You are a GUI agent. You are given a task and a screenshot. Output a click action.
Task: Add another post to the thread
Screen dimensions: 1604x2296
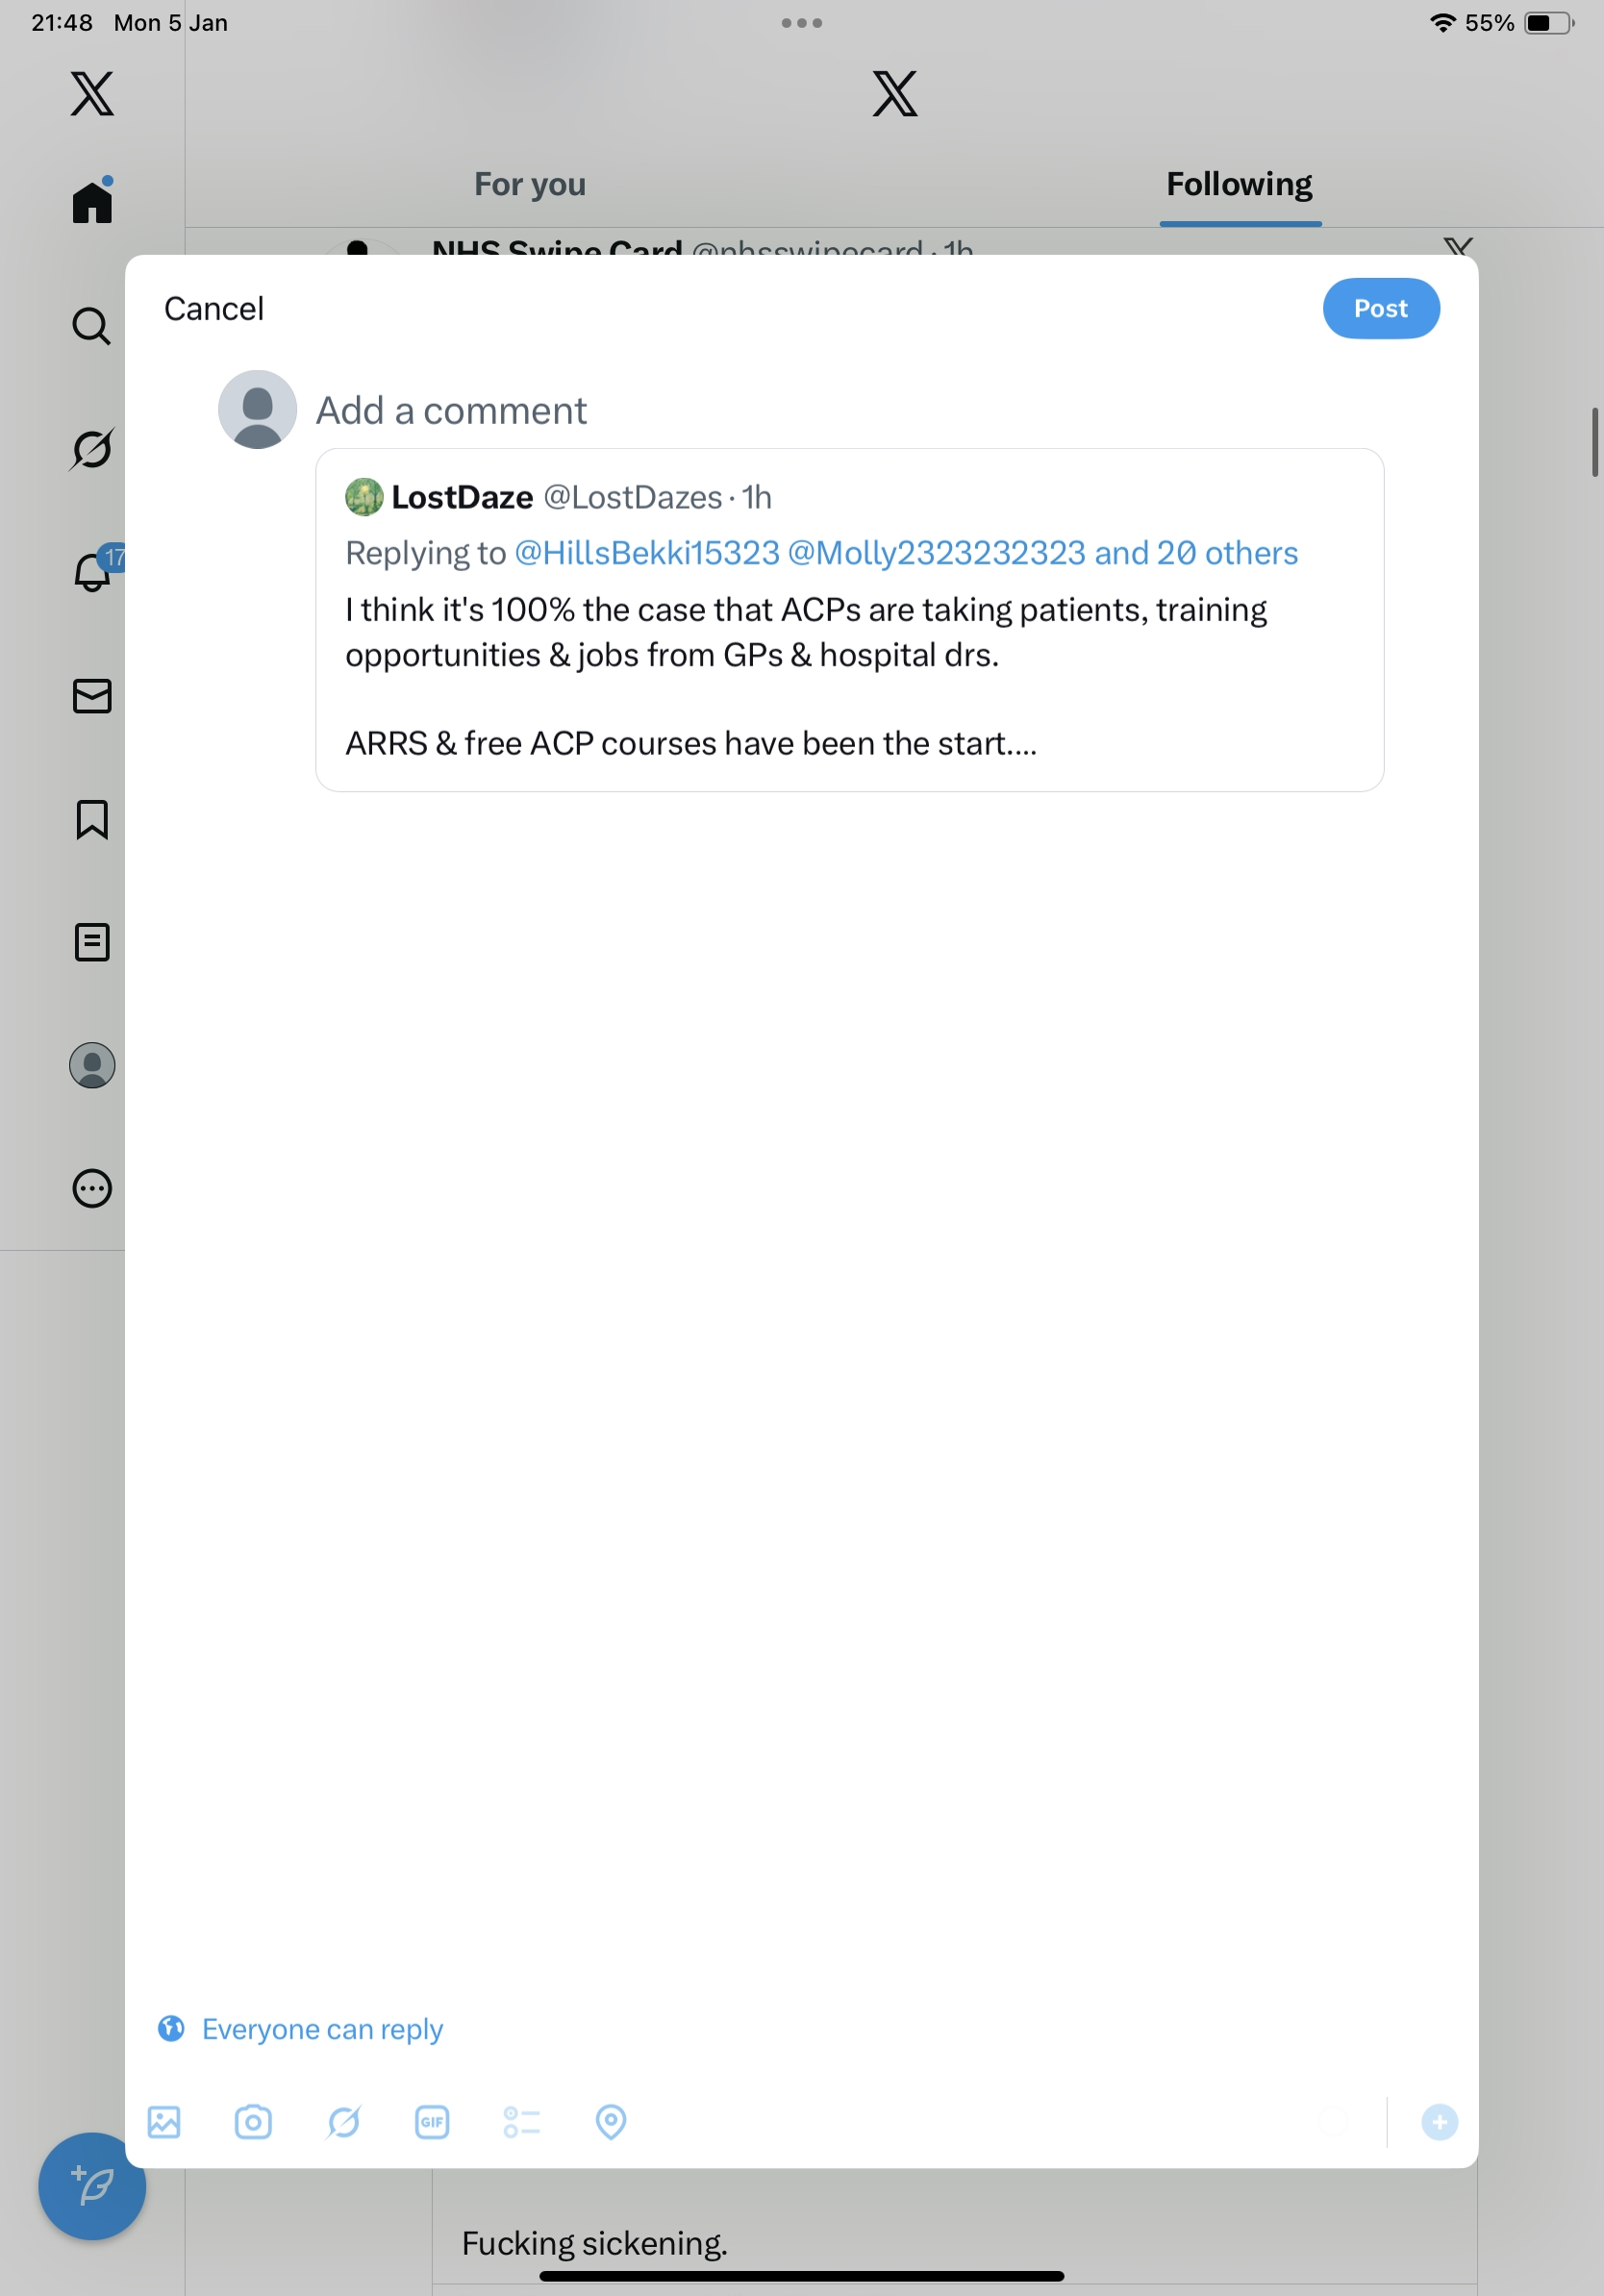[x=1439, y=2121]
